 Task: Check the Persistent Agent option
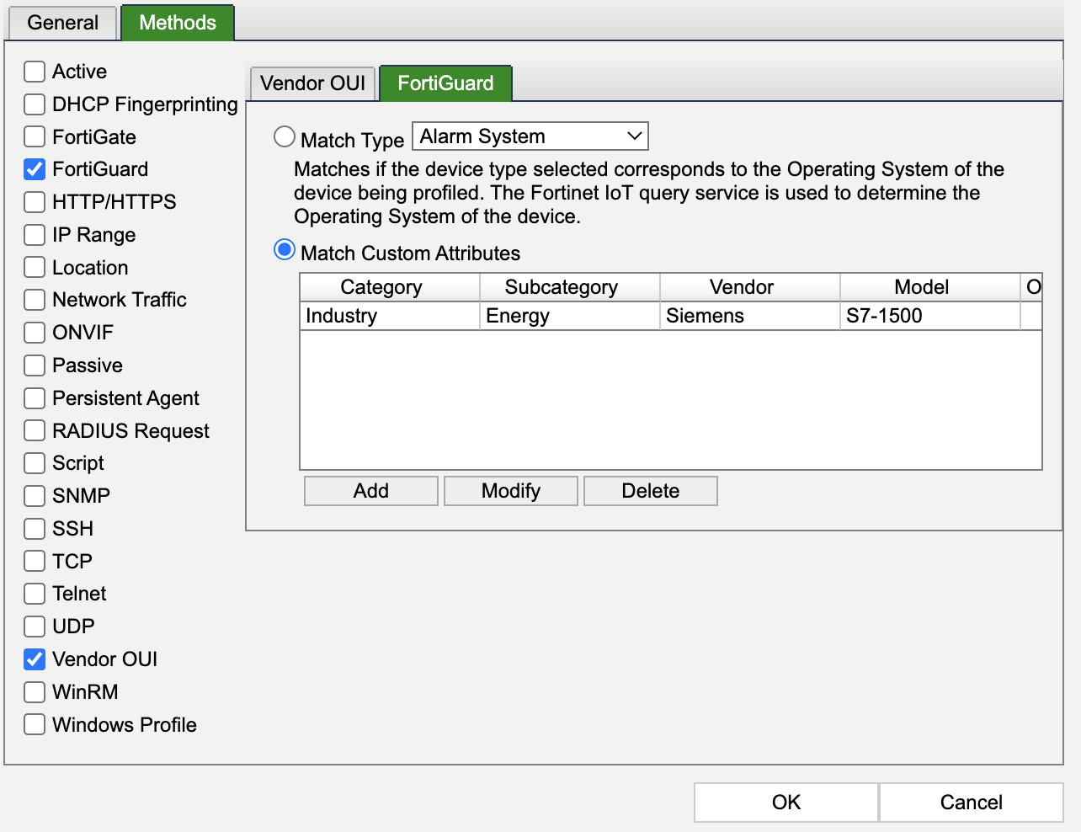coord(34,398)
